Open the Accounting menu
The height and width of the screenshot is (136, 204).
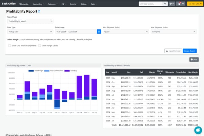click(38, 4)
